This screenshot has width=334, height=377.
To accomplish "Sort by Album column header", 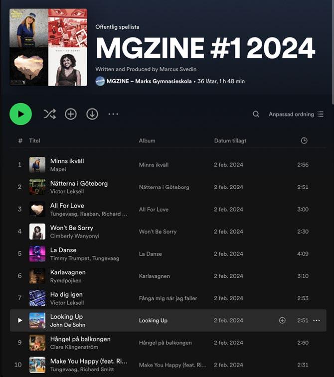I will (147, 140).
